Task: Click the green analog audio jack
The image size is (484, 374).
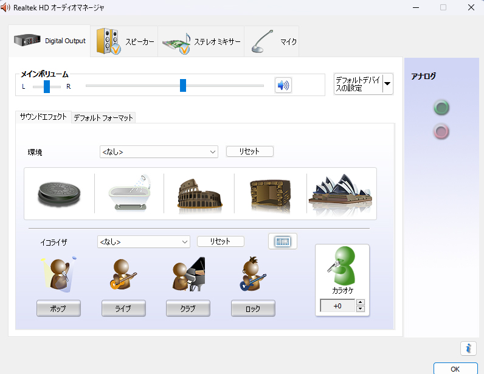Action: click(x=441, y=108)
